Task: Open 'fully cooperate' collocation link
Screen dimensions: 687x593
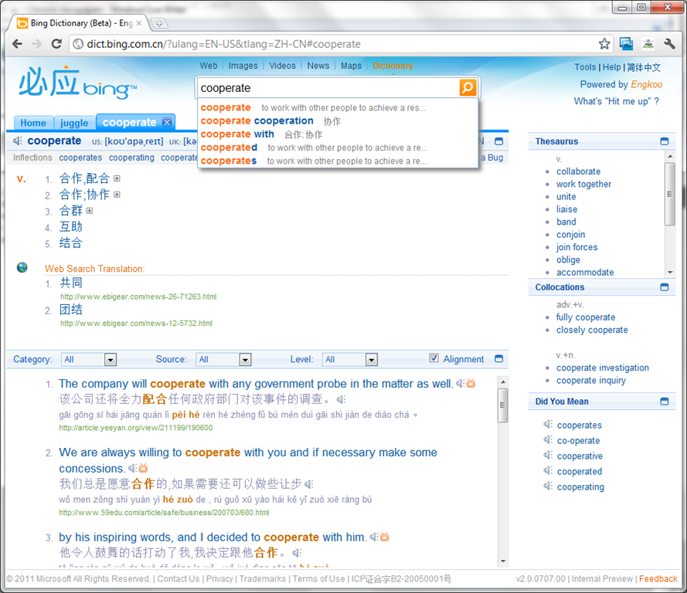Action: [x=586, y=317]
